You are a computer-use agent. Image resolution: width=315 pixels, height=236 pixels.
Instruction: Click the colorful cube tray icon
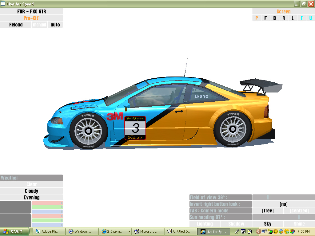click(281, 232)
